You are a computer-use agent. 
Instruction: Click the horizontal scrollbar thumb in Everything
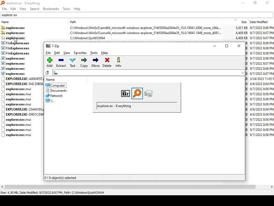130,187
